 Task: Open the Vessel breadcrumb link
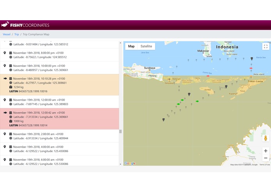[7, 34]
